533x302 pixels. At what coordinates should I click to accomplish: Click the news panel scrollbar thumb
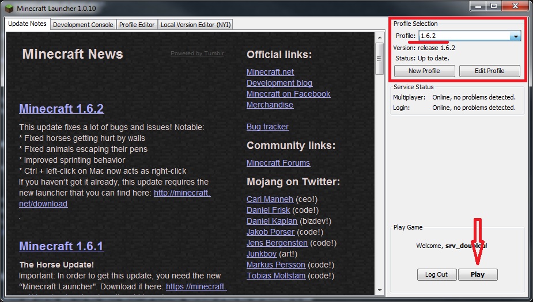[379, 58]
